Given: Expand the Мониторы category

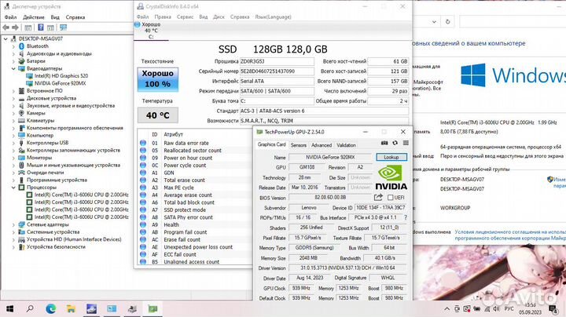Looking at the screenshot, I should [x=13, y=158].
